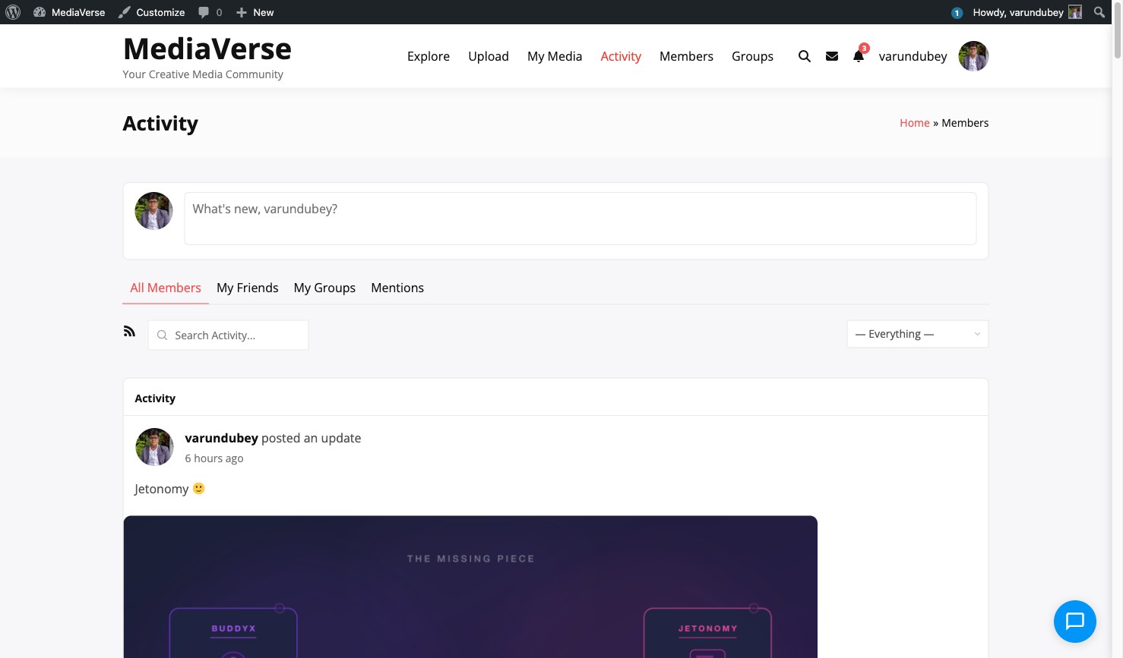Expand the Everything filter dropdown
The height and width of the screenshot is (658, 1123).
pos(917,334)
